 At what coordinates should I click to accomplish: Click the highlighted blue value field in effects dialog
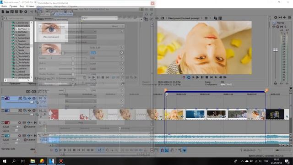click(93, 53)
